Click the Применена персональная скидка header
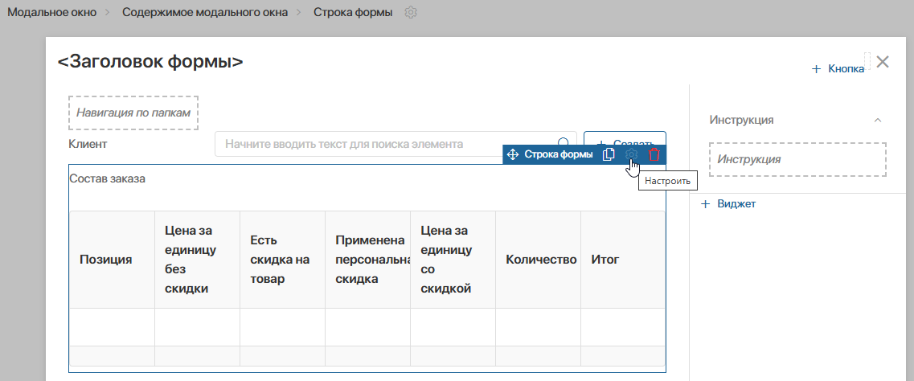The image size is (914, 381). 370,260
